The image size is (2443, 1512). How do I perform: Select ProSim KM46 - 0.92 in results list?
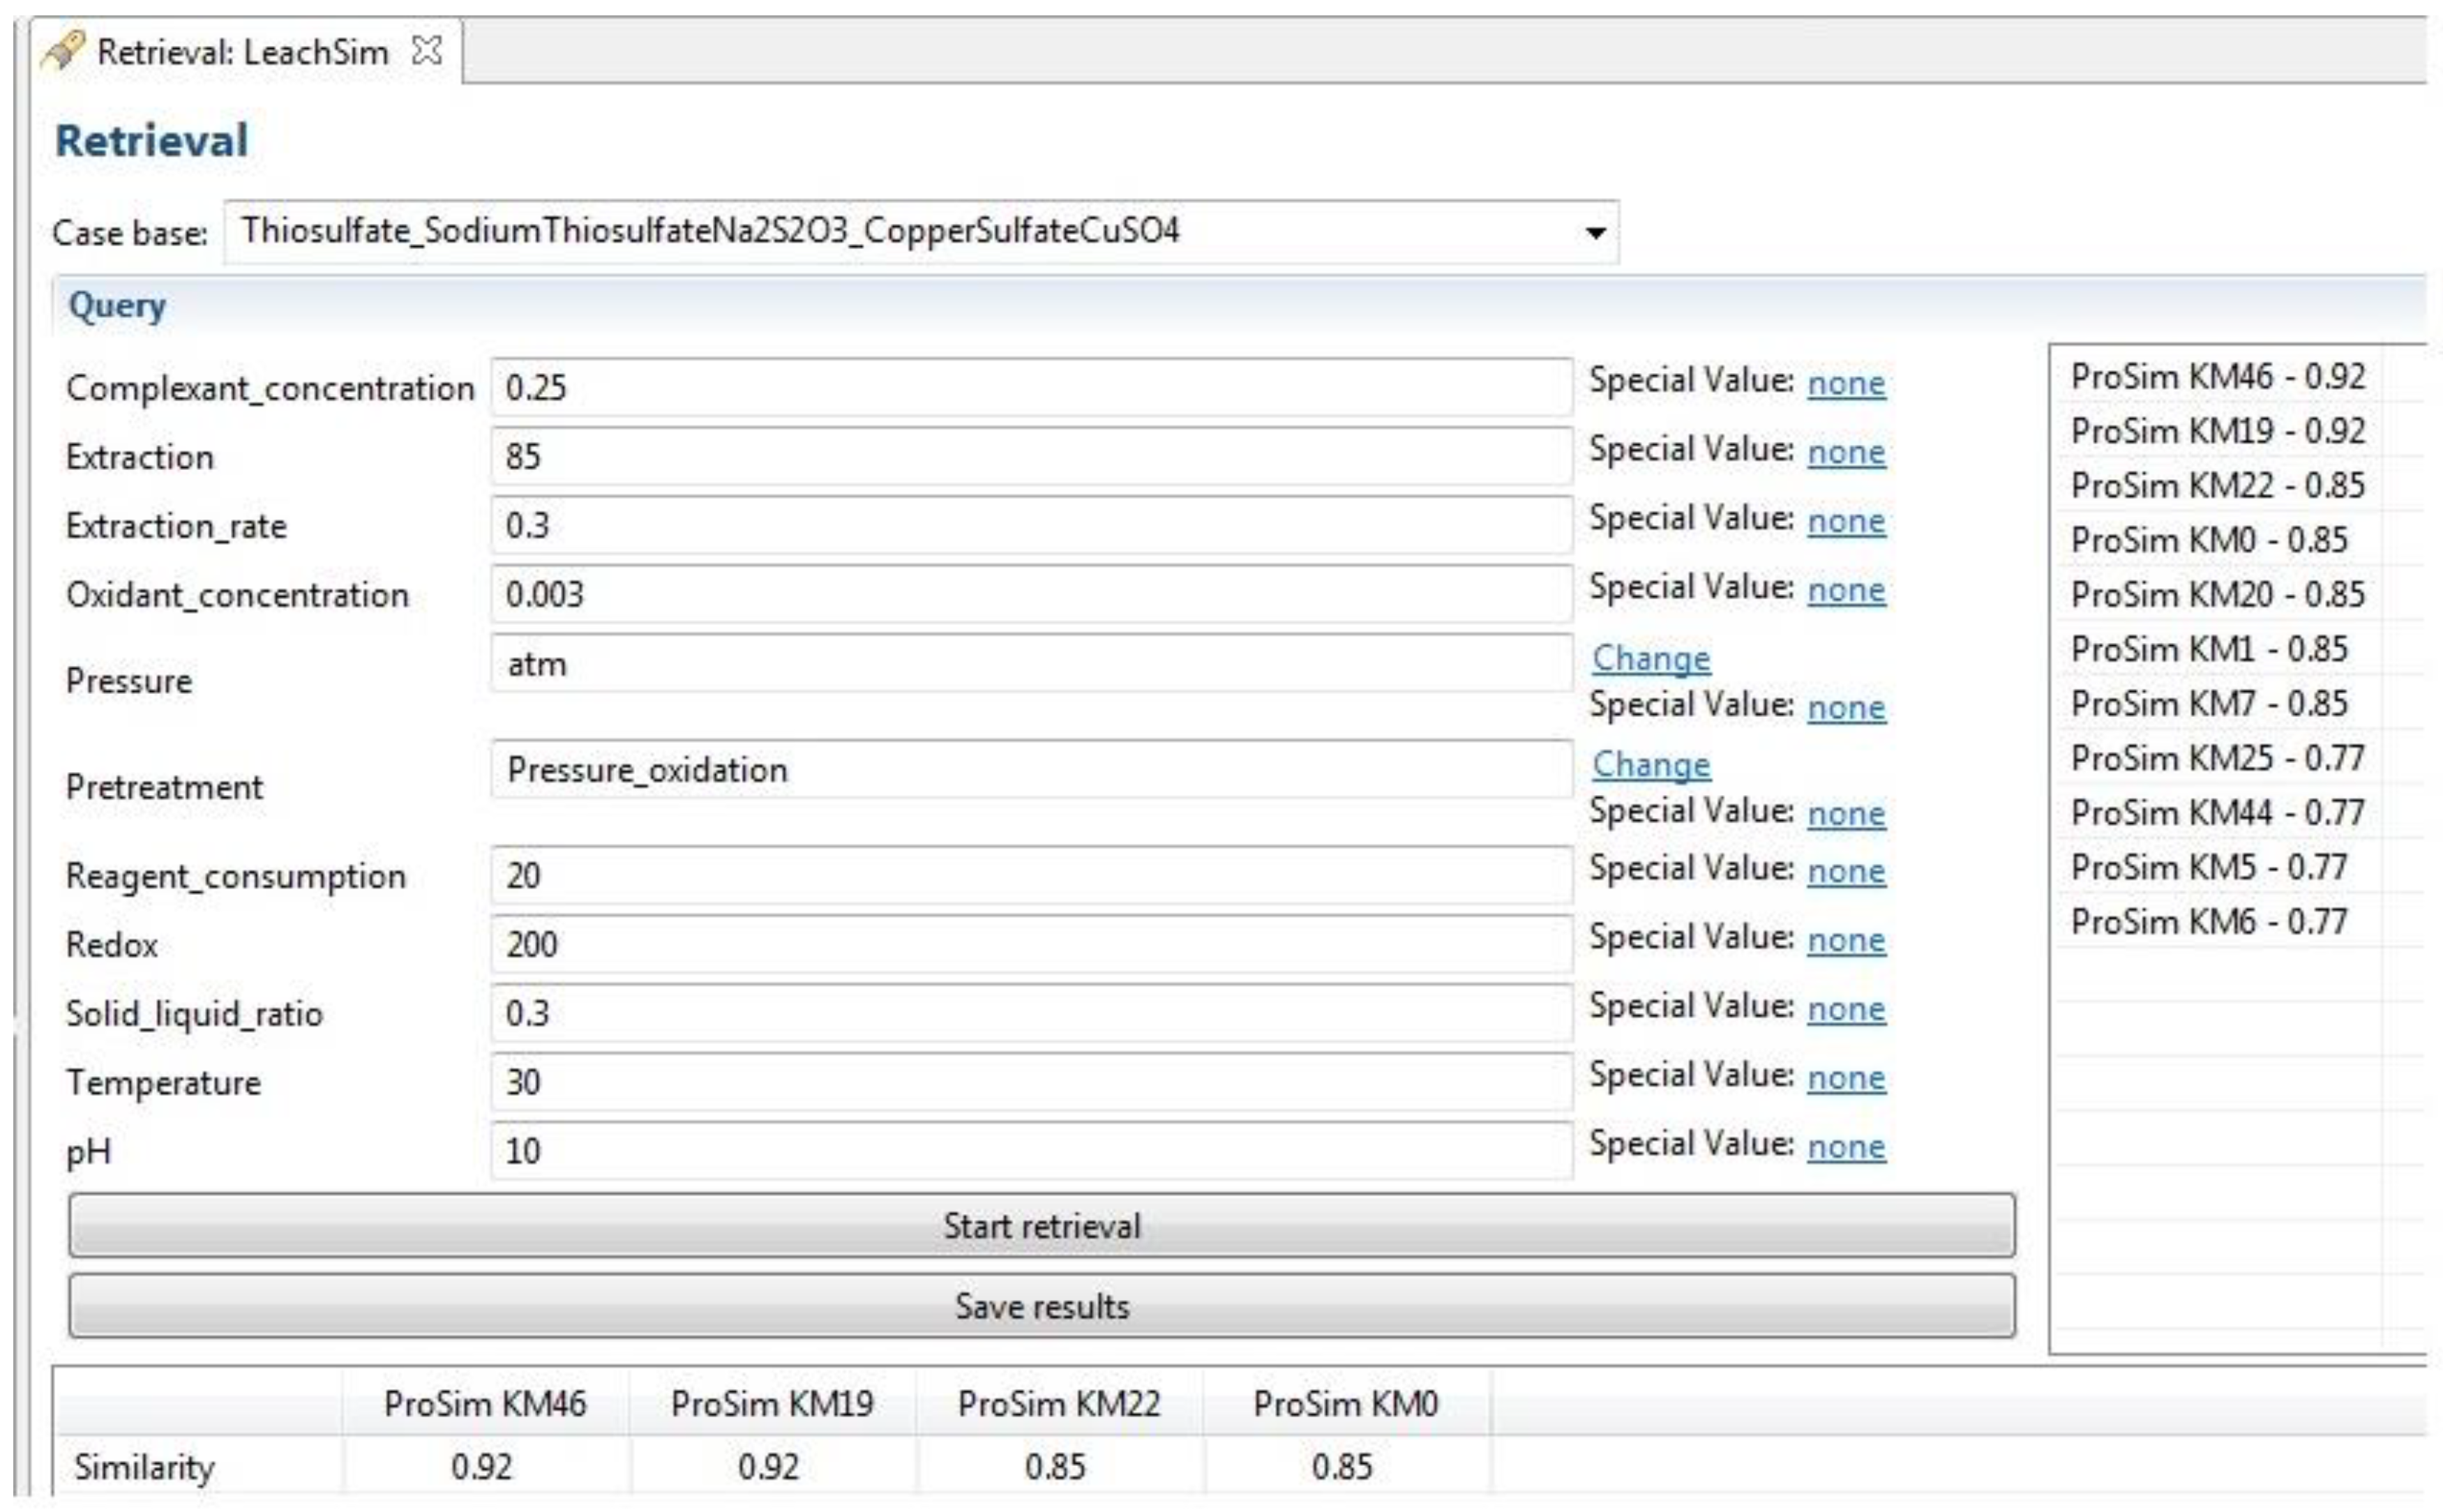click(2217, 377)
